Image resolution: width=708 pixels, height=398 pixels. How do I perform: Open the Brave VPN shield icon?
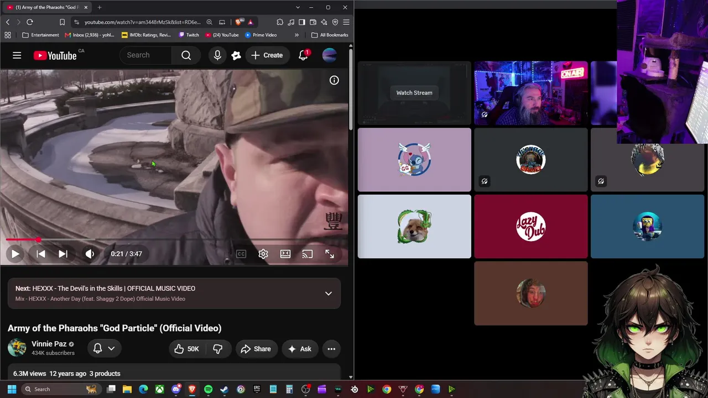(x=335, y=22)
